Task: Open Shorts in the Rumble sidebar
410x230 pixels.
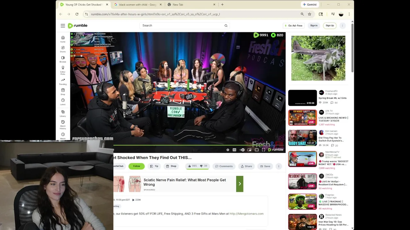Action: coord(63,49)
